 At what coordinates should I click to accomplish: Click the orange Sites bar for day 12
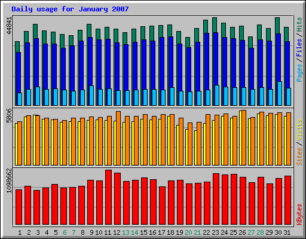pyautogui.click(x=118, y=138)
